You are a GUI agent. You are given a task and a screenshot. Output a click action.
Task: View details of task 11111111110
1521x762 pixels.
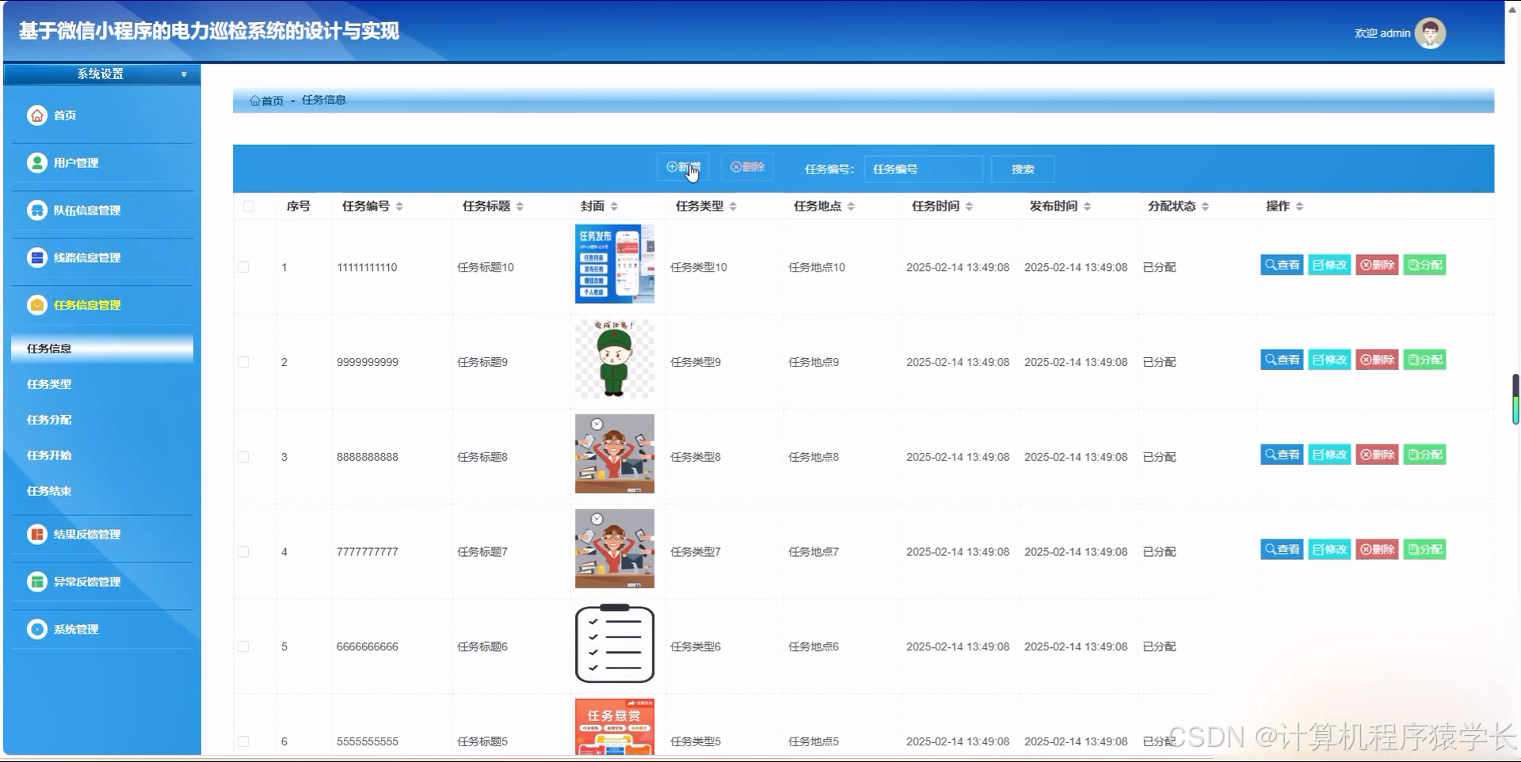pos(1282,265)
